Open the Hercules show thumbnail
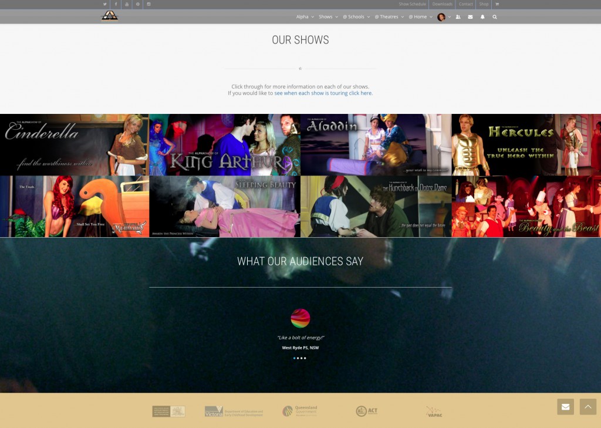This screenshot has width=601, height=428. tap(526, 144)
